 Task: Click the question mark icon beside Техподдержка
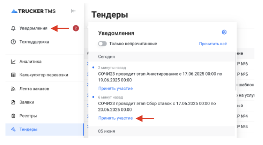[13, 42]
